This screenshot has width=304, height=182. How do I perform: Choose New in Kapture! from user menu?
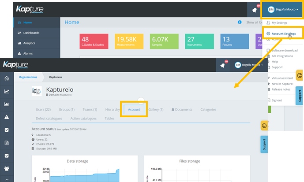pos(282,84)
